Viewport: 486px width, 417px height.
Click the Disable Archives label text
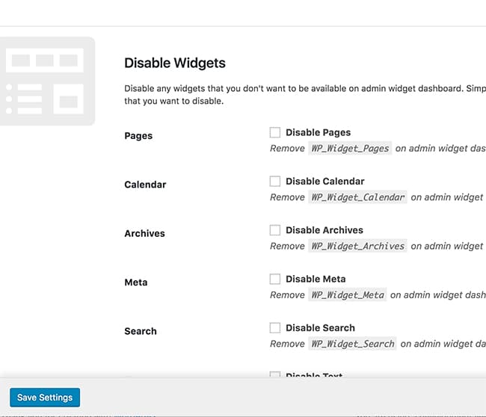pyautogui.click(x=324, y=230)
